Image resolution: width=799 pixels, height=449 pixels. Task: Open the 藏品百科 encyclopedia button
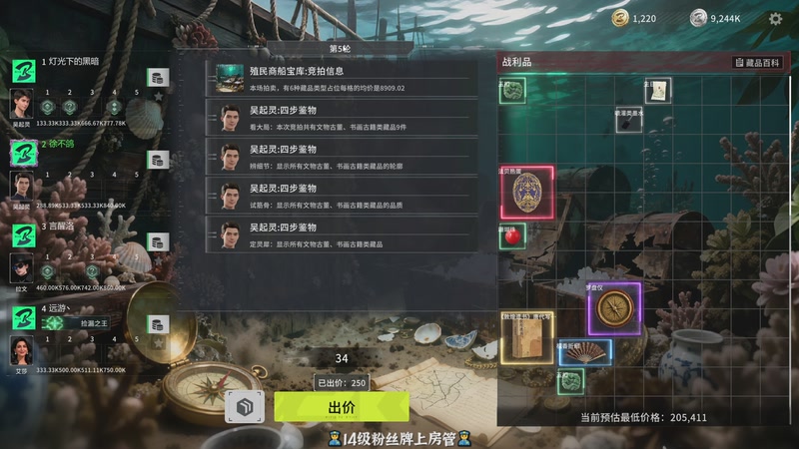point(757,63)
